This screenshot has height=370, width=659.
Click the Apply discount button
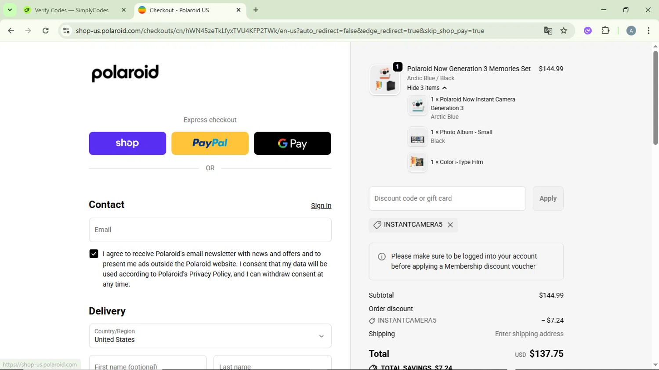pyautogui.click(x=548, y=198)
